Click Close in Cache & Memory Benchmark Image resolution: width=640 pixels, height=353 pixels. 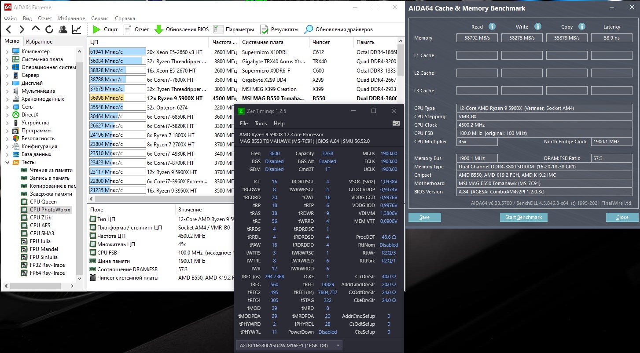click(x=622, y=217)
